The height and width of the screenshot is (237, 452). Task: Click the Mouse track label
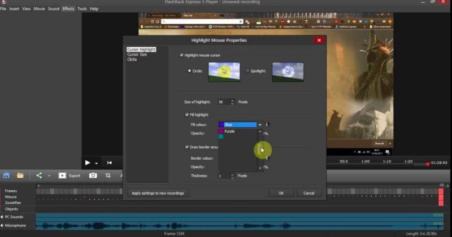(x=11, y=197)
